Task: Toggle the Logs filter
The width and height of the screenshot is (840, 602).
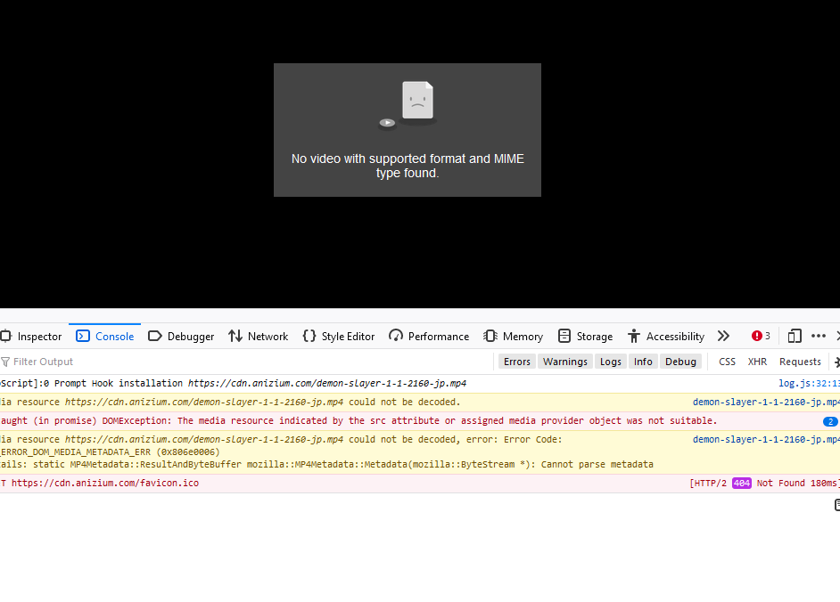Action: click(x=611, y=362)
